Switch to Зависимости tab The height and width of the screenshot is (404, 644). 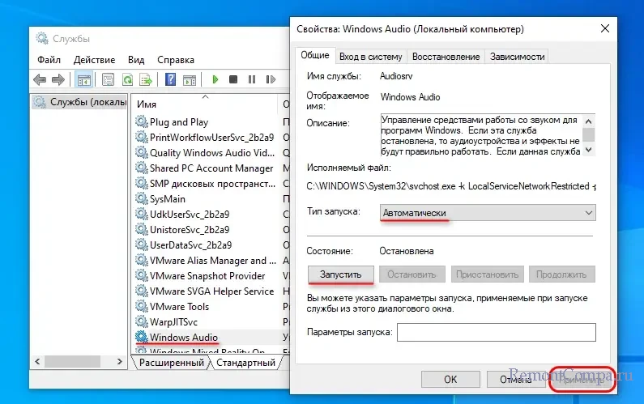coord(517,57)
